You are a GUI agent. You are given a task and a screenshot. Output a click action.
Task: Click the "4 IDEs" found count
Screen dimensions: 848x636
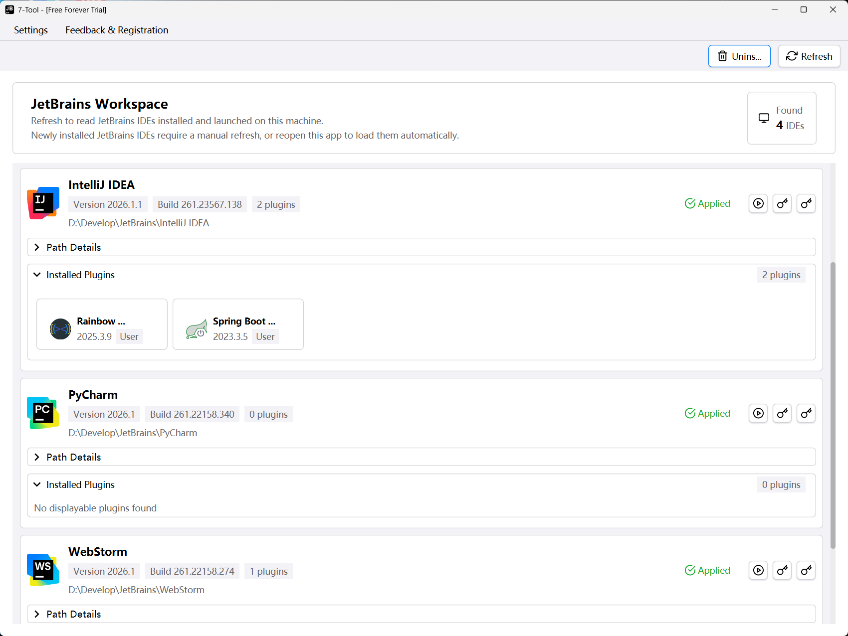[790, 125]
